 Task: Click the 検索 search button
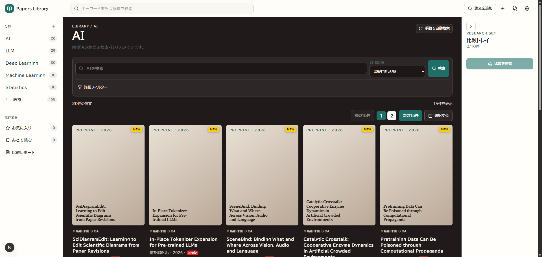438,69
